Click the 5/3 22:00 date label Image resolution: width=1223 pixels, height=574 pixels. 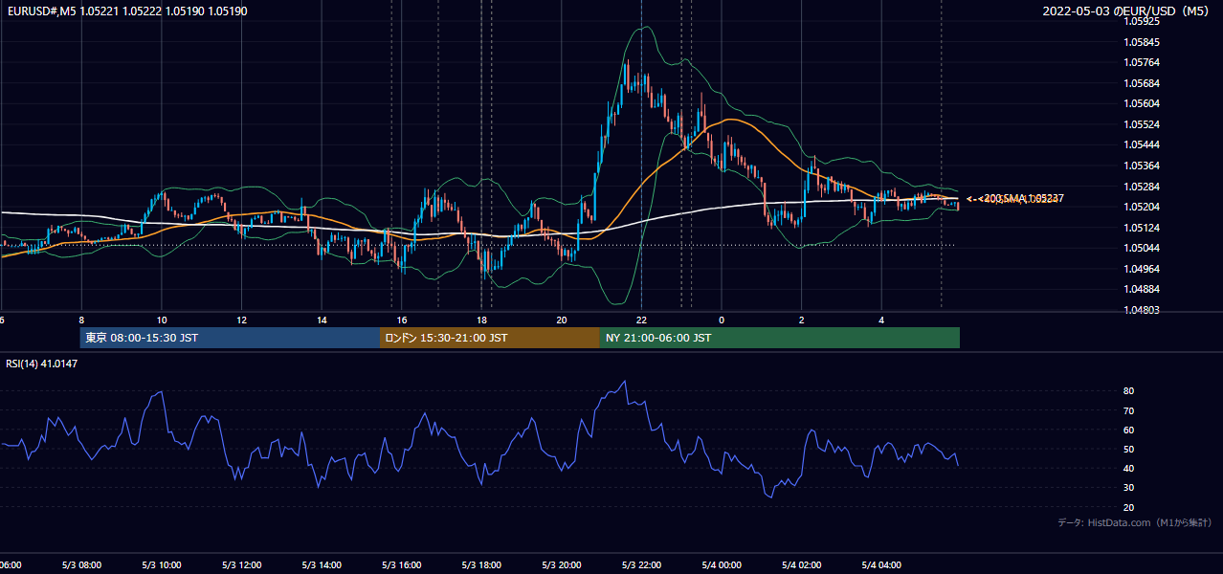tap(641, 565)
